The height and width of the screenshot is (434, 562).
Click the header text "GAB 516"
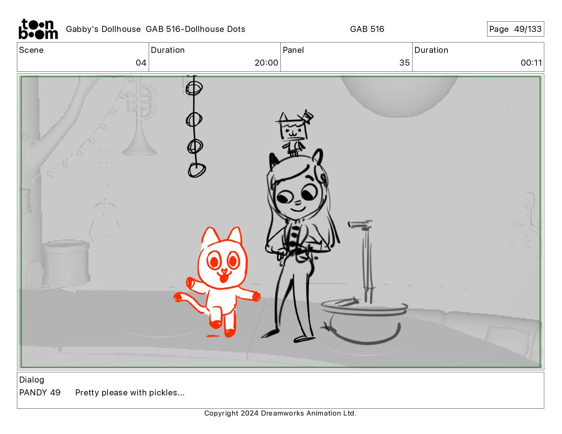(x=367, y=29)
